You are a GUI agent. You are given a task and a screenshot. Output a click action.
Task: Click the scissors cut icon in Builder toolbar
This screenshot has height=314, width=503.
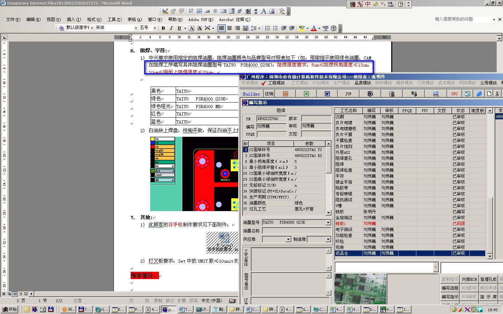click(x=497, y=94)
